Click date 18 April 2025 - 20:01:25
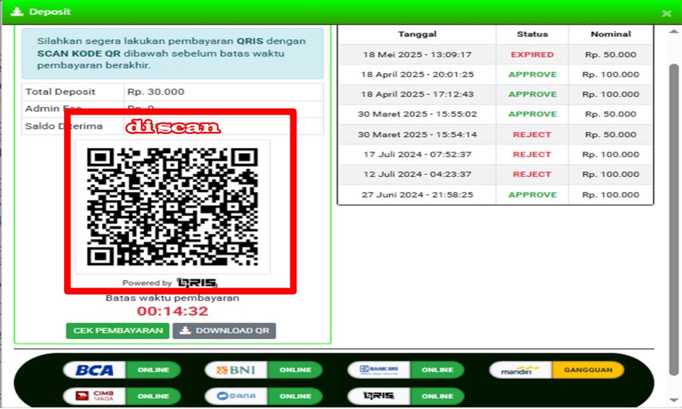This screenshot has width=682, height=409. (x=417, y=75)
